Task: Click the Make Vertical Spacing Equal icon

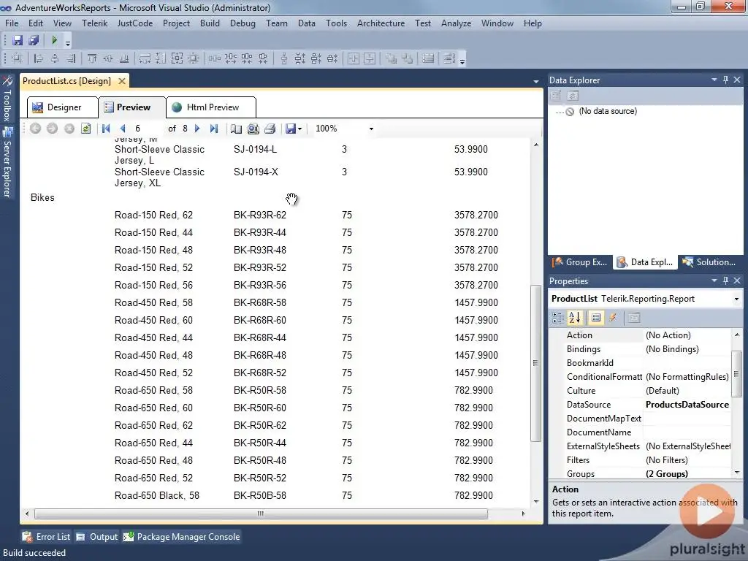Action: 284,58
